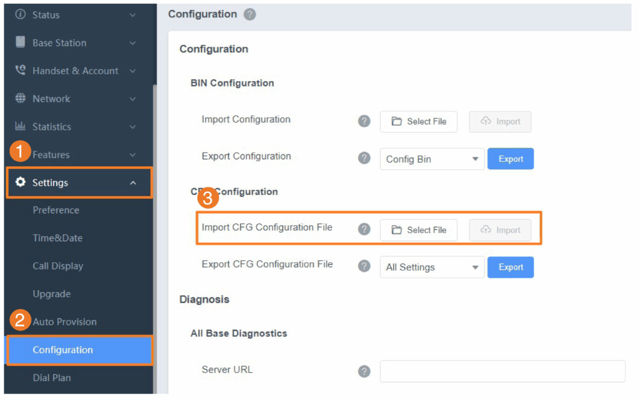Open the All Settings export dropdown

pos(432,267)
